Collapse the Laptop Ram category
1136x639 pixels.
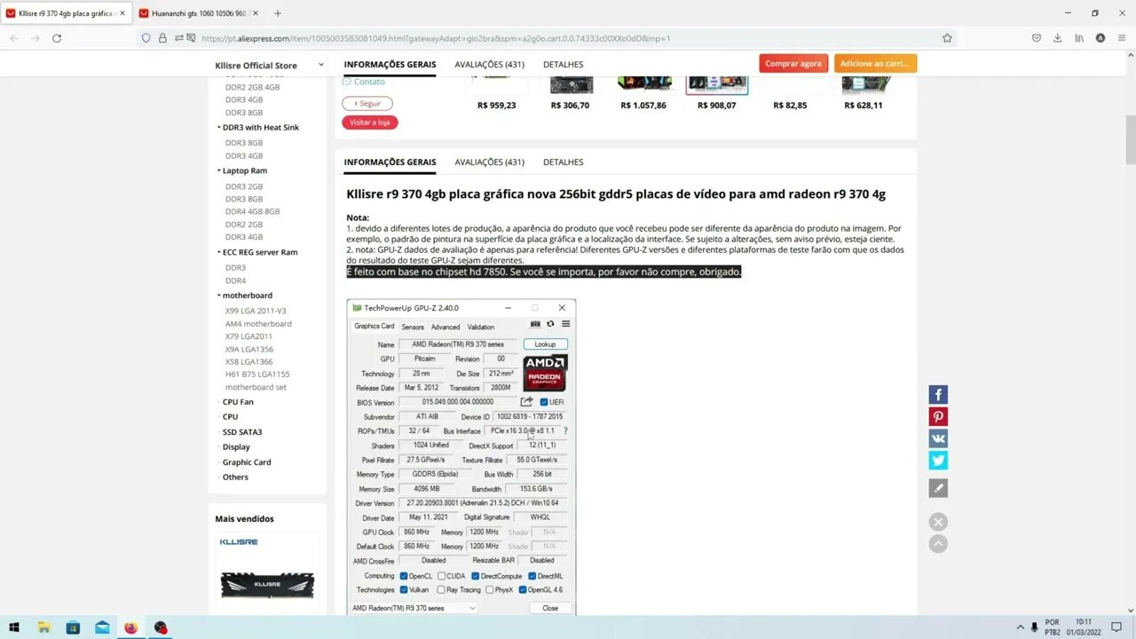219,170
